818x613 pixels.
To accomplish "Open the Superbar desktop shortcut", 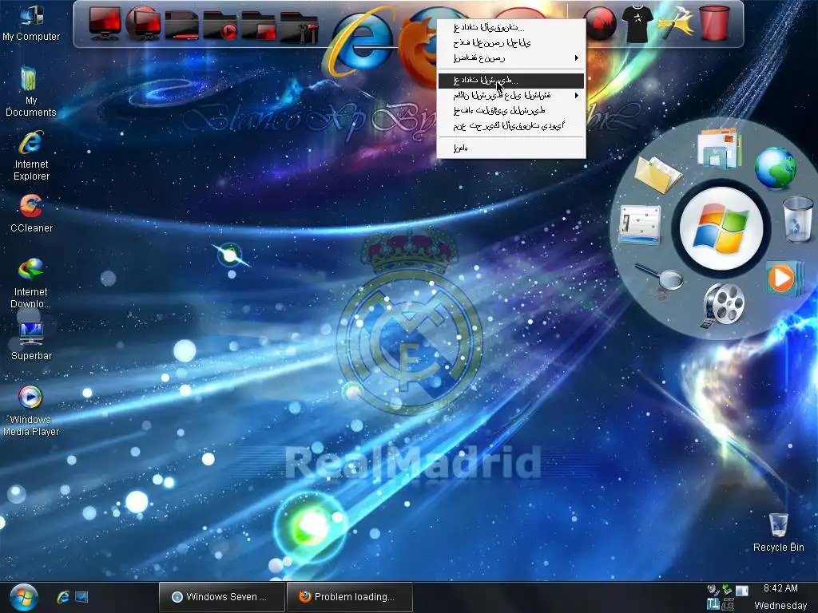I will 31,342.
